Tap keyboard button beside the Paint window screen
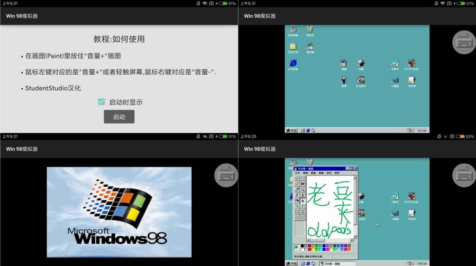The height and width of the screenshot is (266, 476). (x=464, y=175)
